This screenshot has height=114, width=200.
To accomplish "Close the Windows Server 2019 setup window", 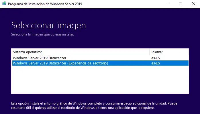I will click(x=194, y=4).
